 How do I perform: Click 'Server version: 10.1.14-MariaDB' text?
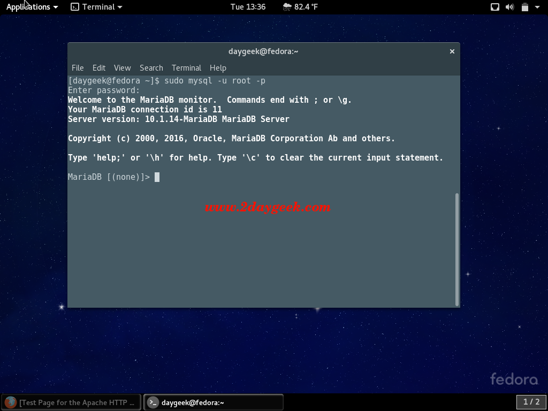(142, 119)
